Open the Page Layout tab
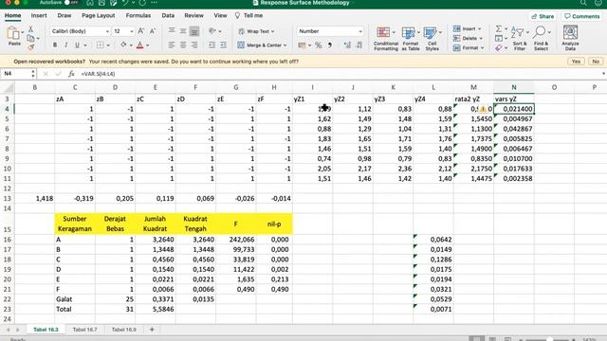The width and height of the screenshot is (607, 341). tap(99, 15)
